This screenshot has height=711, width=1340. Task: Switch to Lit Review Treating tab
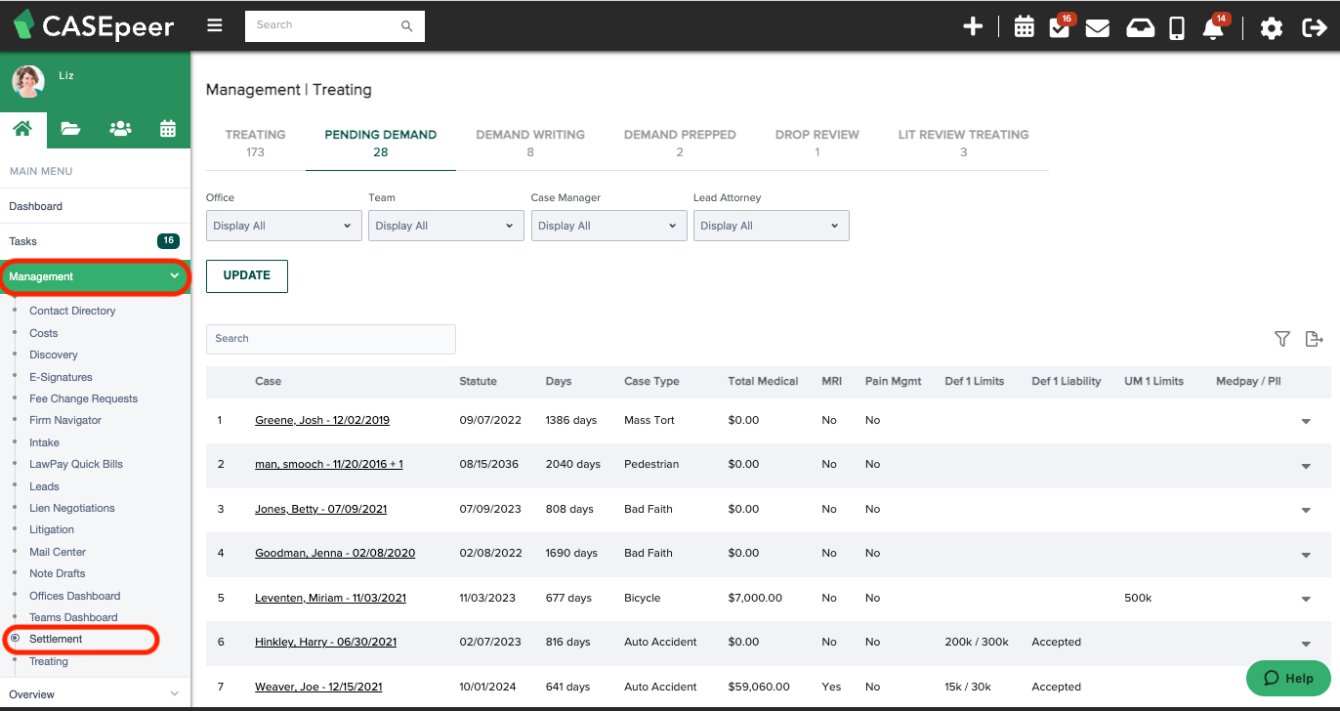pyautogui.click(x=964, y=143)
